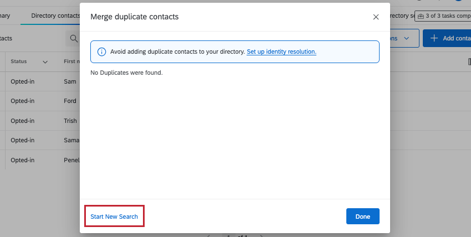Select the Sam contact row
The image size is (471, 237).
70,81
